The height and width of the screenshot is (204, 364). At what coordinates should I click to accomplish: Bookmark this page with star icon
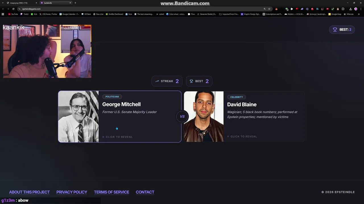(x=269, y=9)
